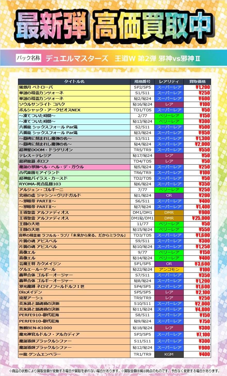Click spec number DM1/DM1
227x376 pixels.
142,213
